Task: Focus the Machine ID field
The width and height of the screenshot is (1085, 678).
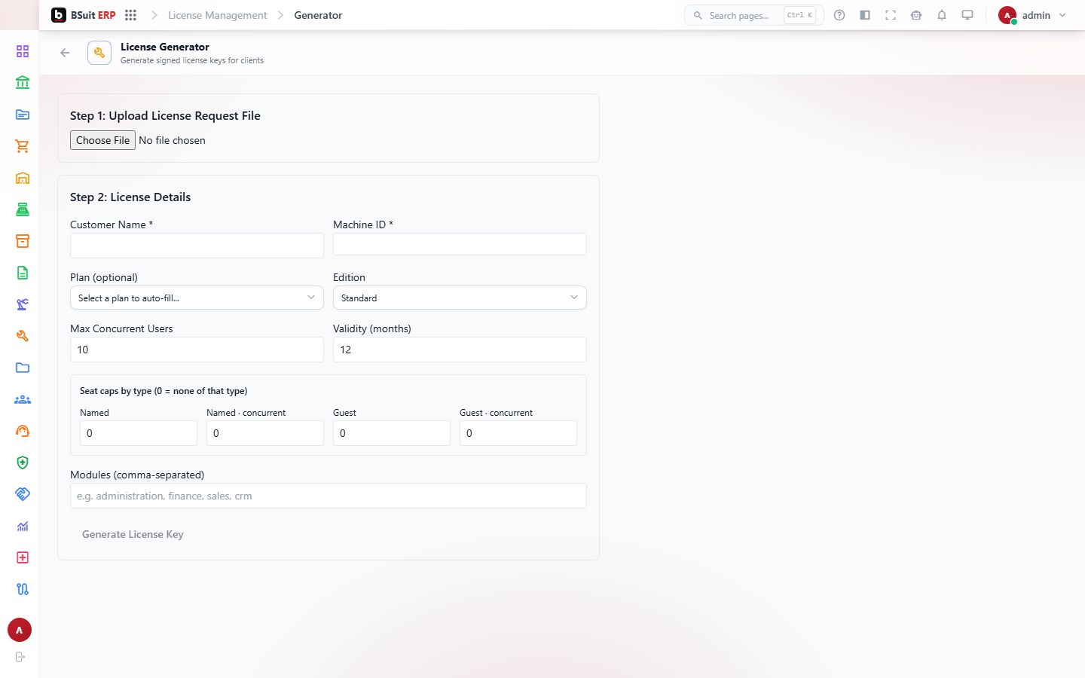Action: coord(460,244)
